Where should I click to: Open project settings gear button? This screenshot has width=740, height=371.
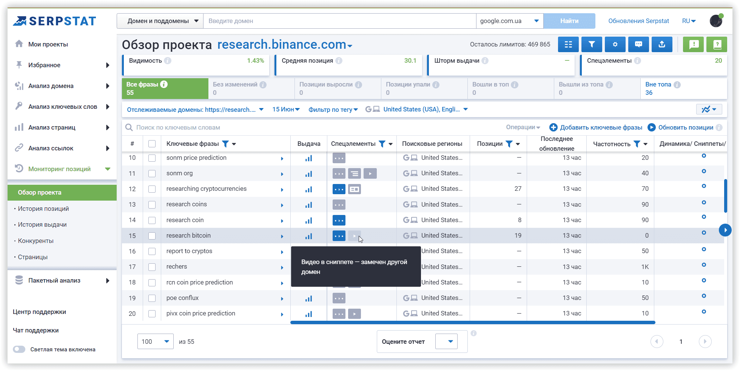615,45
